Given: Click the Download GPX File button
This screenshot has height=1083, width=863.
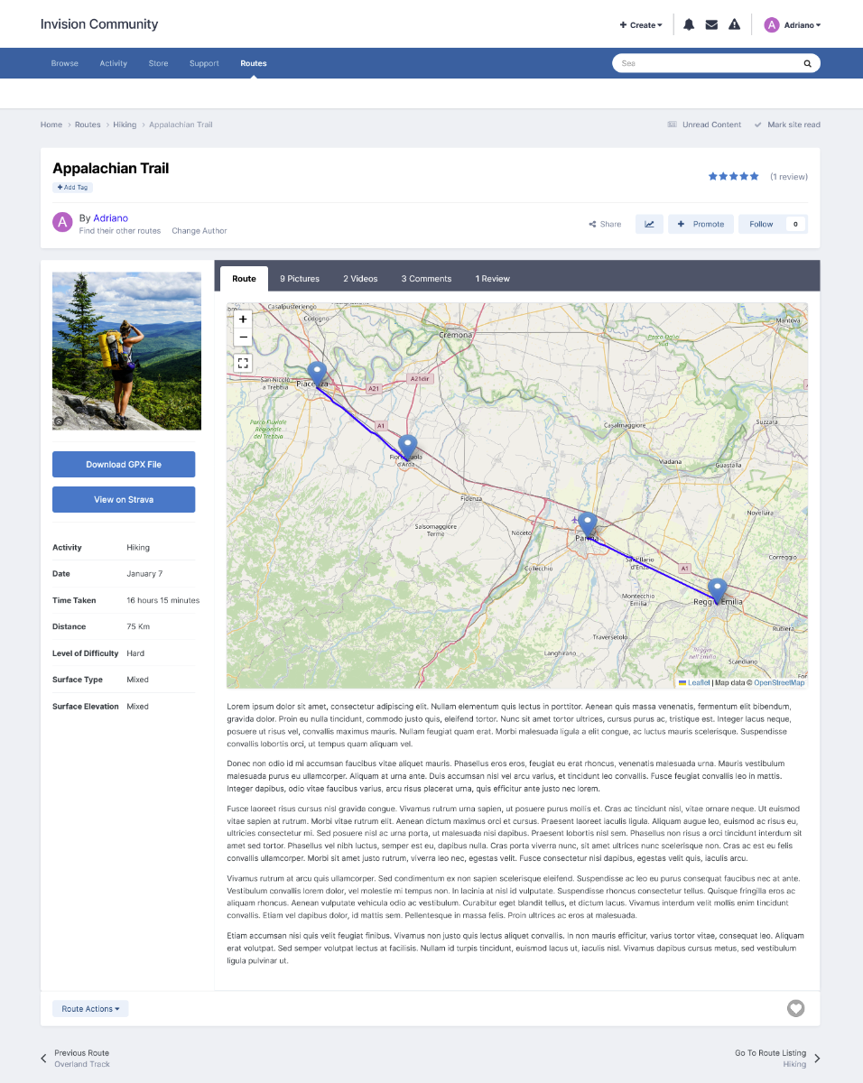Looking at the screenshot, I should 124,465.
